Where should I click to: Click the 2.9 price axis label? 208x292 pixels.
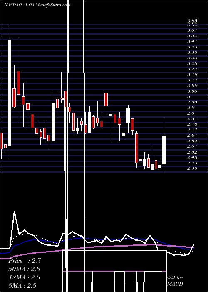coord(191,108)
